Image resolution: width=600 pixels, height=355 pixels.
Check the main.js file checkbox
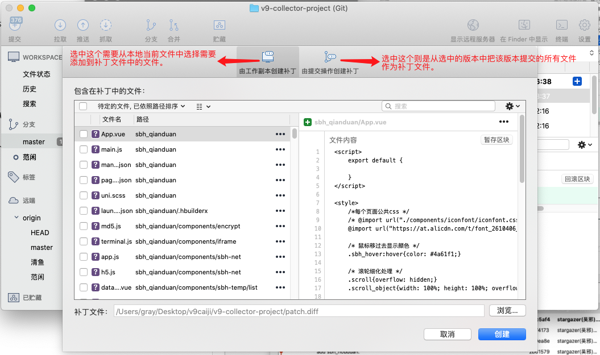coord(84,149)
